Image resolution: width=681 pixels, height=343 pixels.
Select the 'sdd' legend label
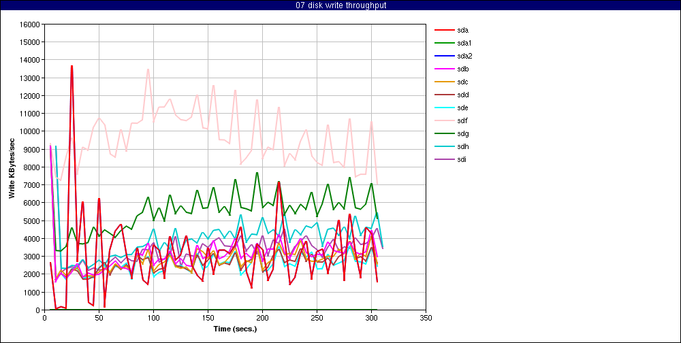point(462,95)
